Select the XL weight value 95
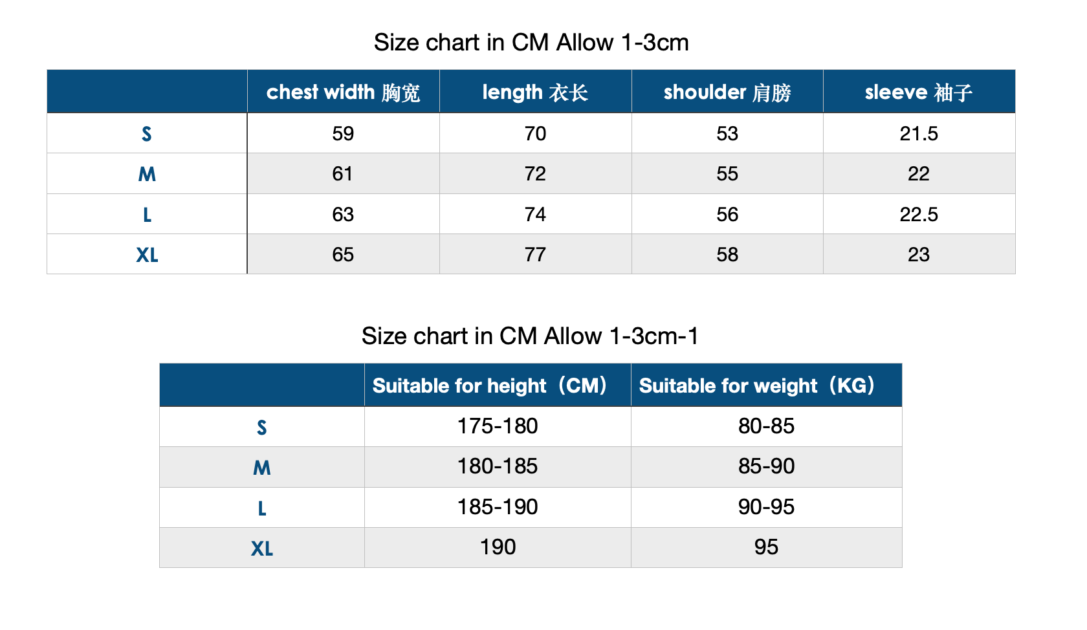This screenshot has height=630, width=1087. 766,548
